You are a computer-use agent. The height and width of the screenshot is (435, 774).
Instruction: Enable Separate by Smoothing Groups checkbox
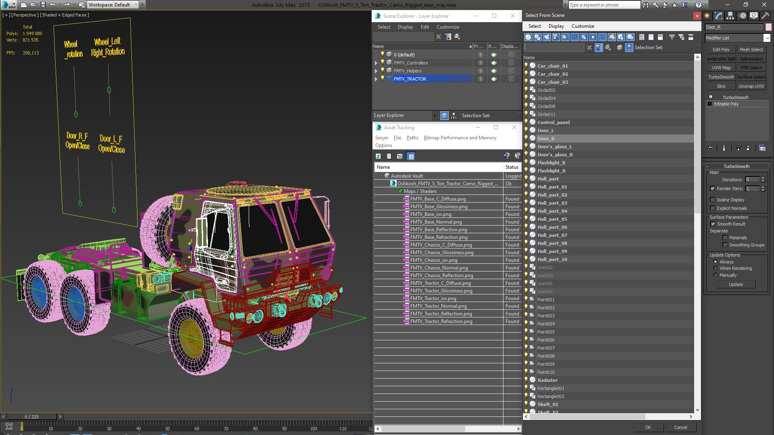(x=725, y=245)
